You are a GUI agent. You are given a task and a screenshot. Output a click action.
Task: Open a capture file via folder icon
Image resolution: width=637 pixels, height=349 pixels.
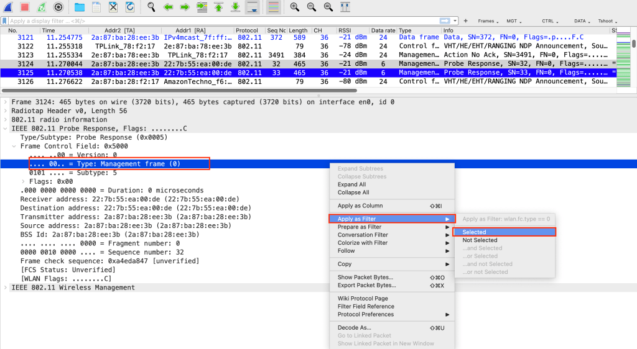click(80, 7)
